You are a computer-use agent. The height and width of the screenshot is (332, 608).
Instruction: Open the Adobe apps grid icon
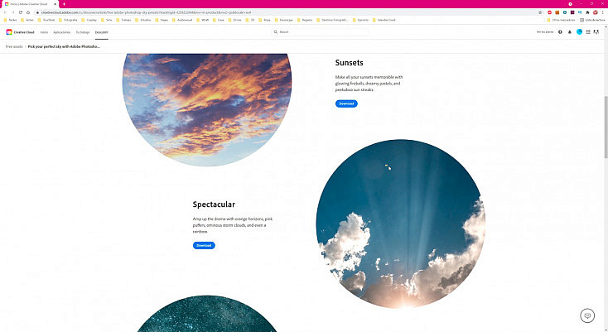(588, 31)
